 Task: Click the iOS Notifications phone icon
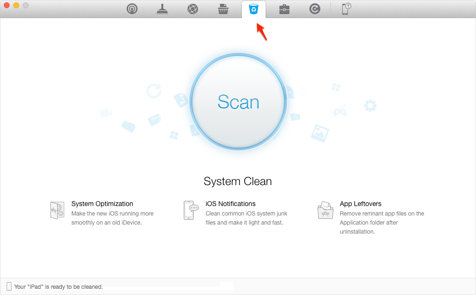pyautogui.click(x=191, y=210)
